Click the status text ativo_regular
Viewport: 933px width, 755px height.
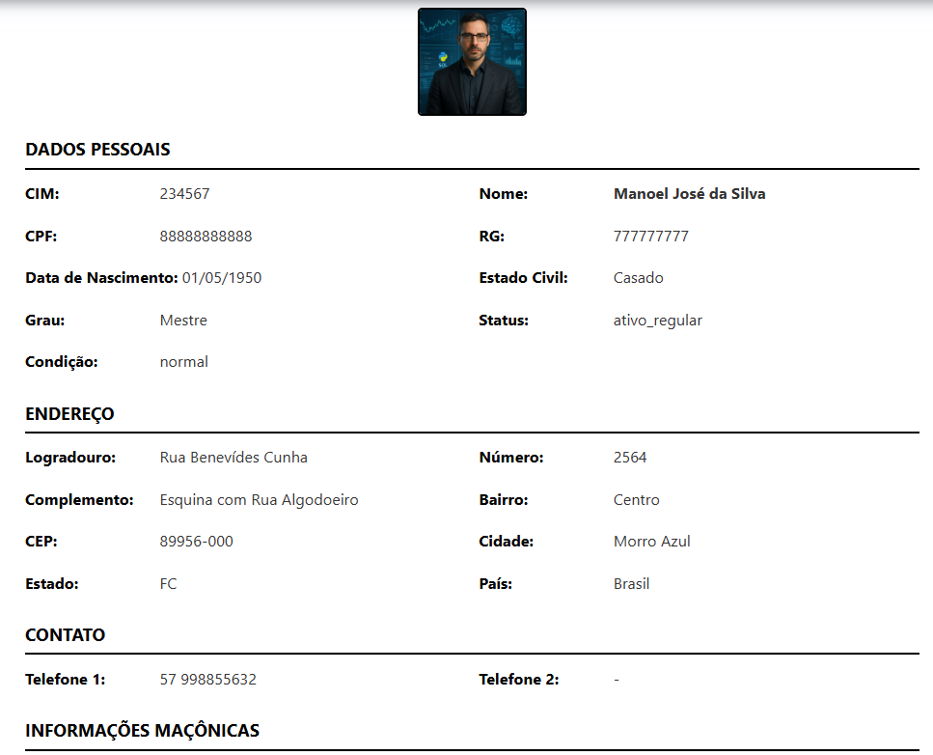[657, 321]
